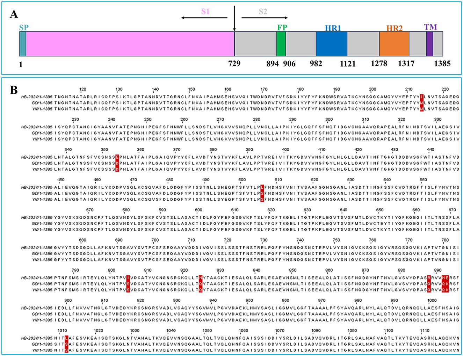Click the 1278 position number
The image size is (463, 356).
[379, 63]
